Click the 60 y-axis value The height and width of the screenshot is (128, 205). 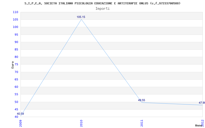point(16,87)
